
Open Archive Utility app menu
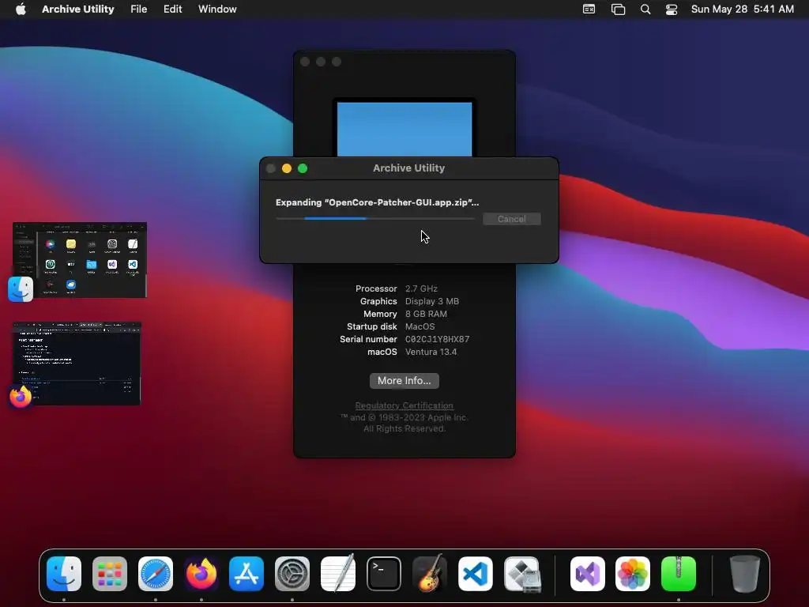(78, 9)
